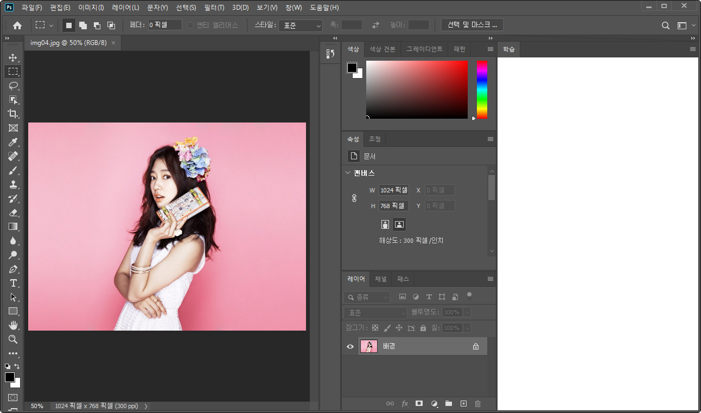Create a new layer with plus icon
This screenshot has width=701, height=413.
(x=463, y=404)
